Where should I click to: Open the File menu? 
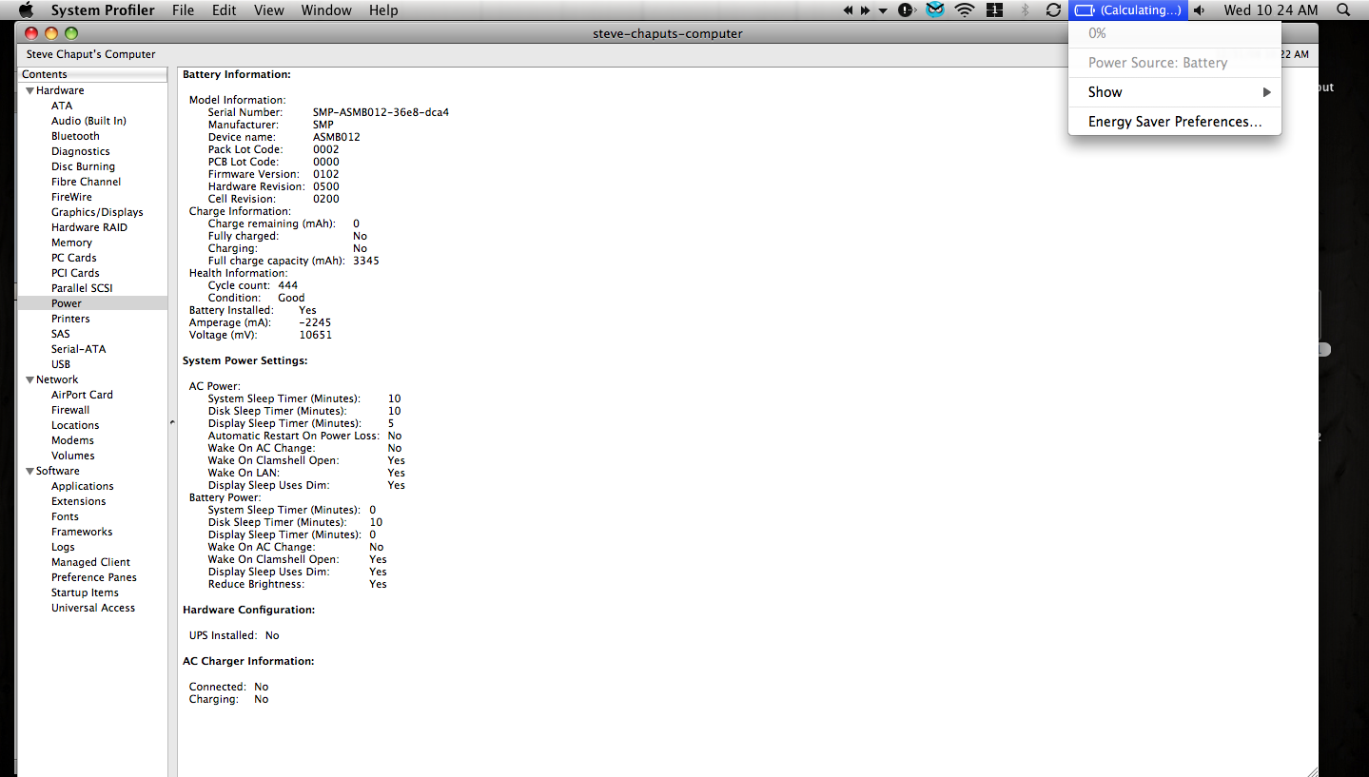coord(183,10)
